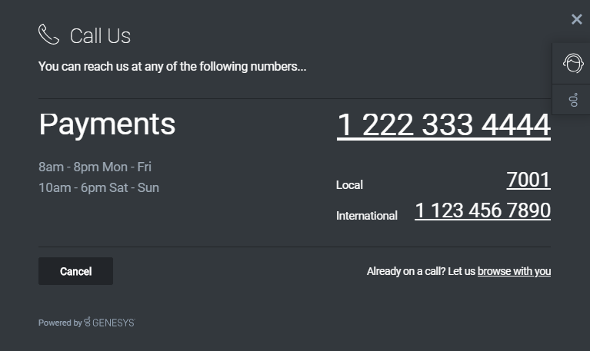Click the Payments heading
Image resolution: width=590 pixels, height=351 pixels.
coord(107,124)
